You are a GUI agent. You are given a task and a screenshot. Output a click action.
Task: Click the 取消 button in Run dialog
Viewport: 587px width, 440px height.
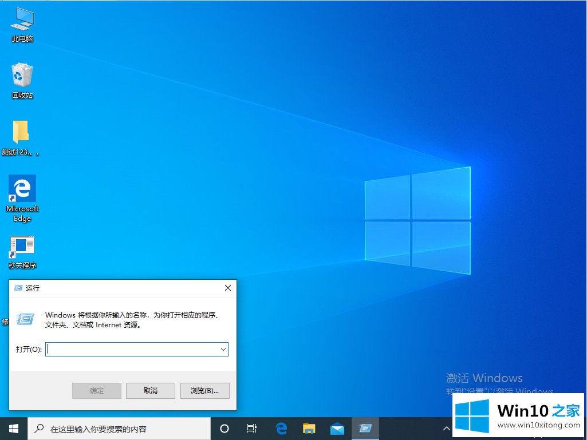point(151,391)
